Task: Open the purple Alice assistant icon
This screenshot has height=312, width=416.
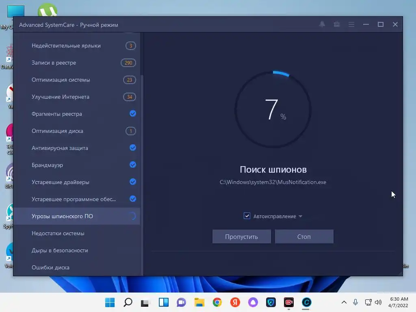Action: [x=253, y=302]
